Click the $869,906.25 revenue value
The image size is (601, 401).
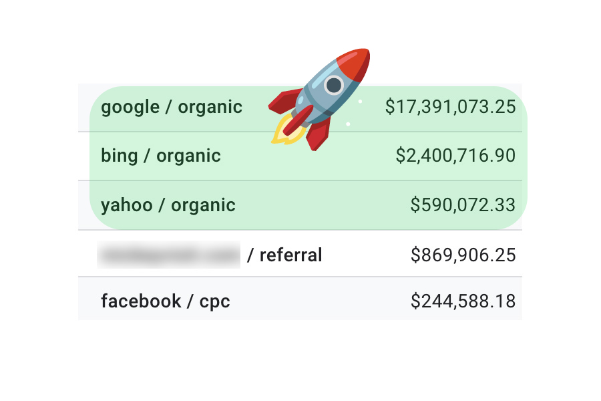pyautogui.click(x=463, y=255)
